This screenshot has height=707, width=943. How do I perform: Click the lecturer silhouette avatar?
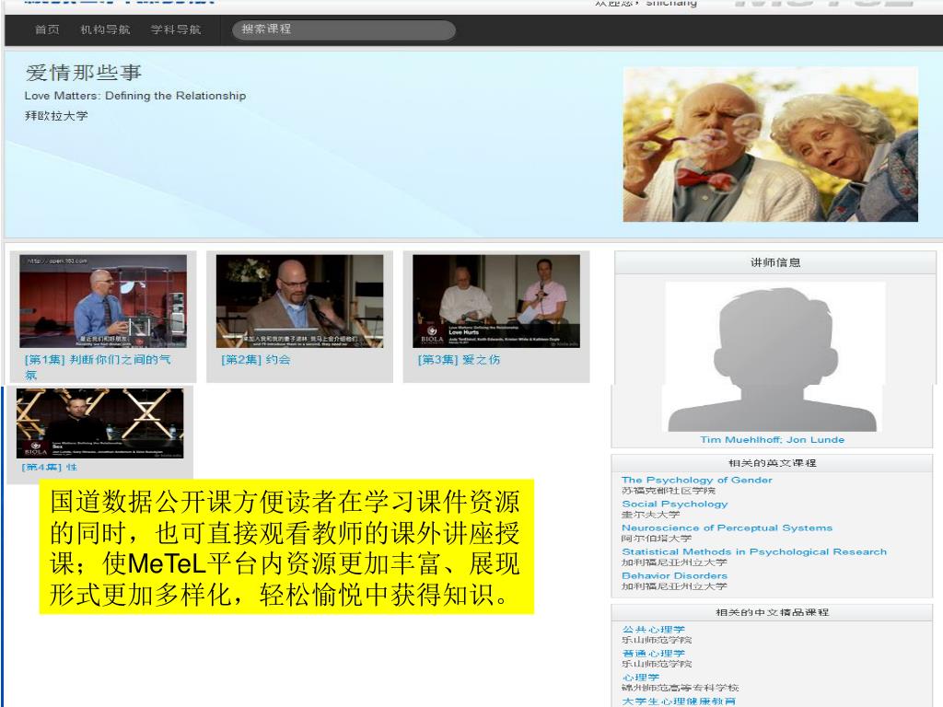point(774,357)
